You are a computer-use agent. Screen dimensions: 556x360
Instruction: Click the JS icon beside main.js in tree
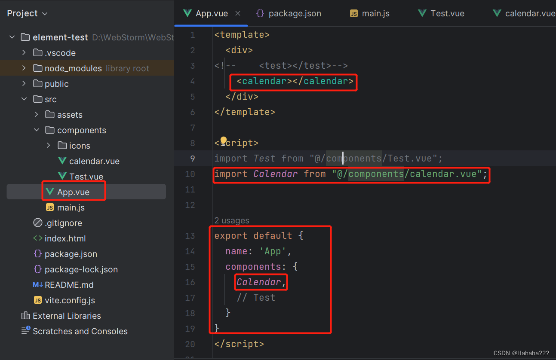[x=50, y=207]
